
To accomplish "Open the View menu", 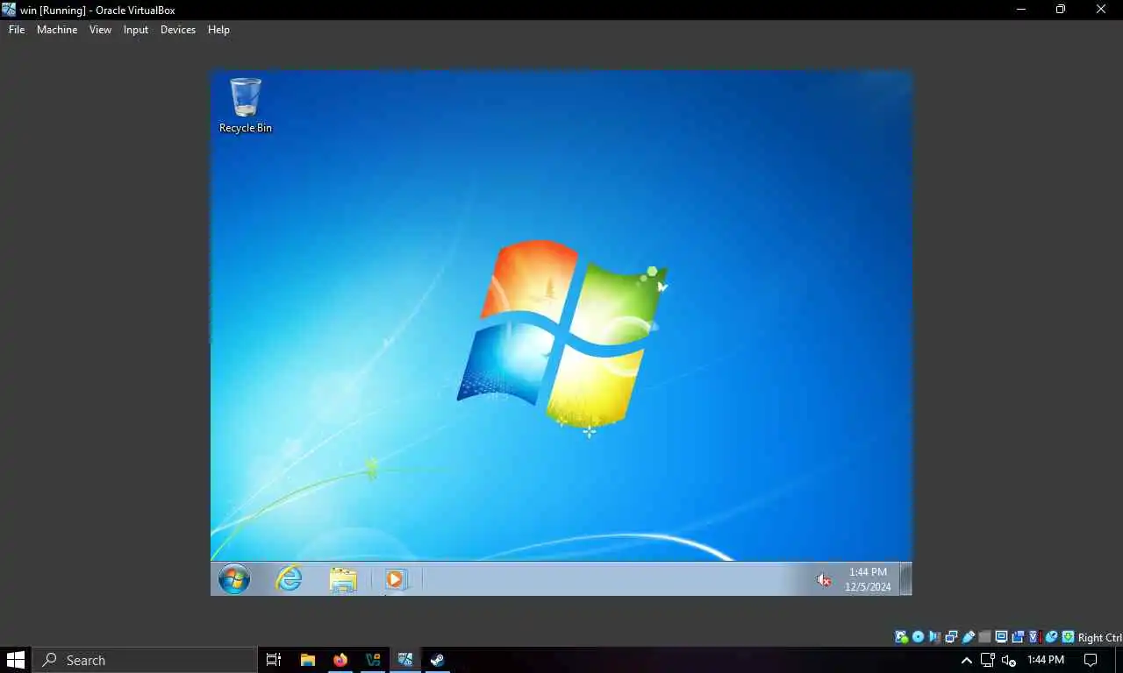I will click(x=100, y=30).
